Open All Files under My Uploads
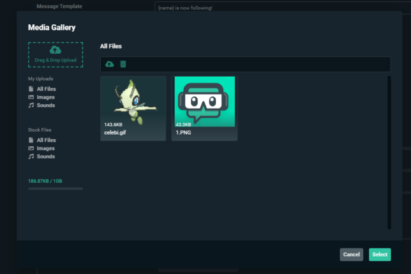The image size is (411, 274). pyautogui.click(x=46, y=89)
